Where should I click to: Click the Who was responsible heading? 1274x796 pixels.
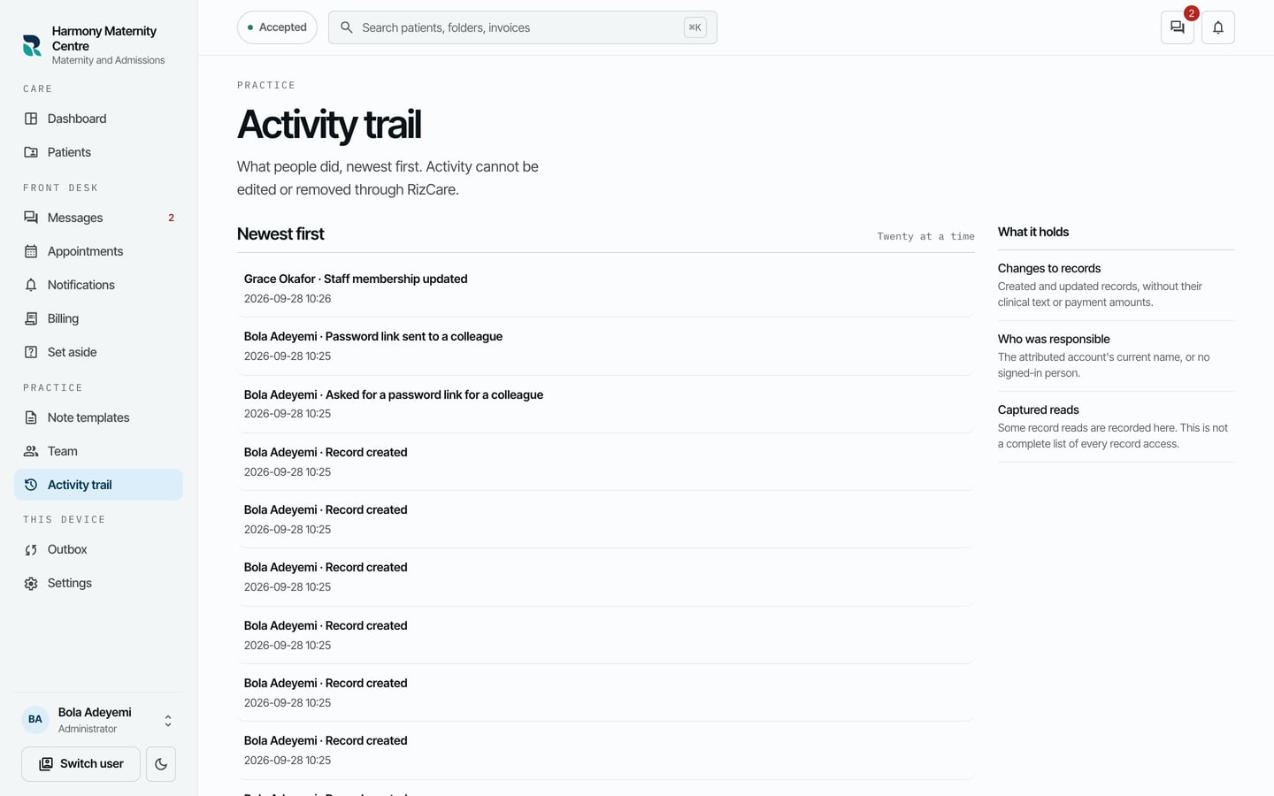[x=1054, y=340]
